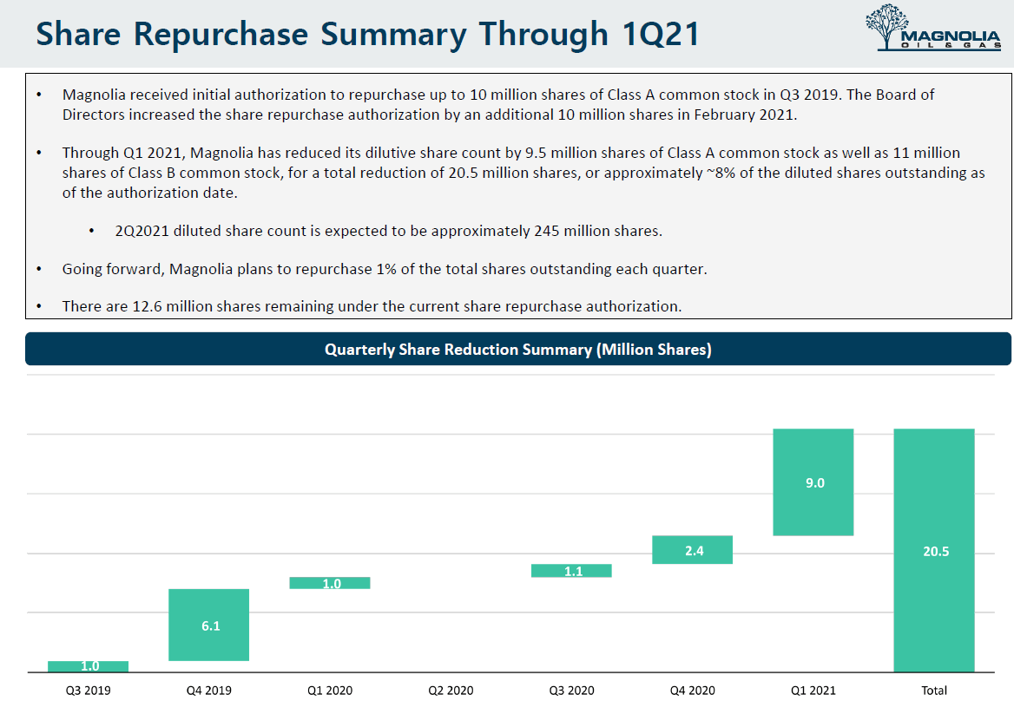Image resolution: width=1014 pixels, height=701 pixels.
Task: Select the Q1 2021 bar labeled 9.0
Action: point(813,482)
